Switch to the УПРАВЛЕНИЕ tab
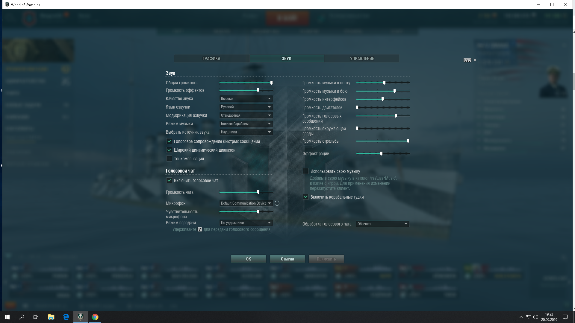 click(362, 59)
